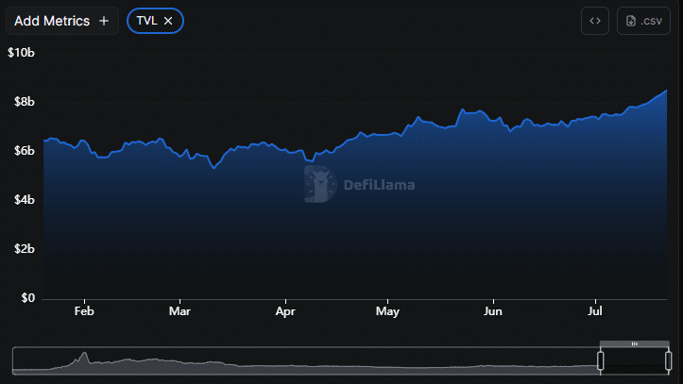Viewport: 683px width, 384px height.
Task: Click the early spike in the mini overview chart
Action: click(85, 357)
